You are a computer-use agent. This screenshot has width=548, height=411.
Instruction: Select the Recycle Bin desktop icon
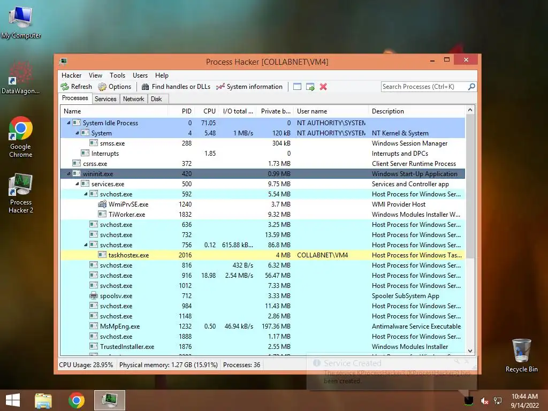[521, 355]
